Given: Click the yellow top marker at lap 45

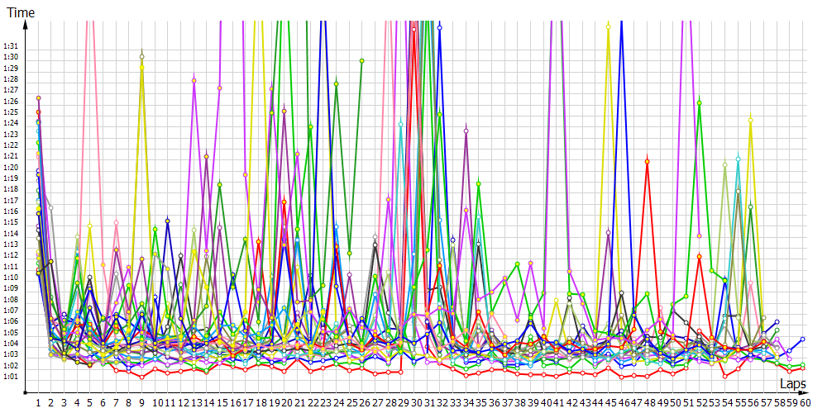Looking at the screenshot, I should [609, 26].
